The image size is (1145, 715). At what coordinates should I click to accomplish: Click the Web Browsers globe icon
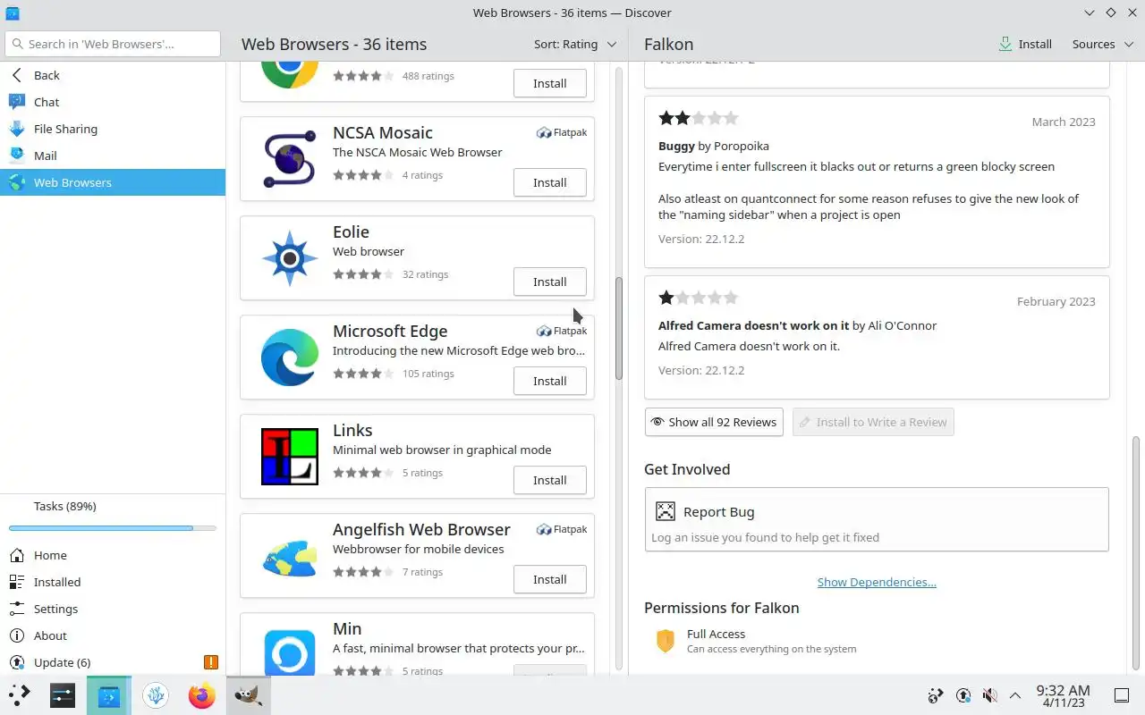click(x=16, y=182)
